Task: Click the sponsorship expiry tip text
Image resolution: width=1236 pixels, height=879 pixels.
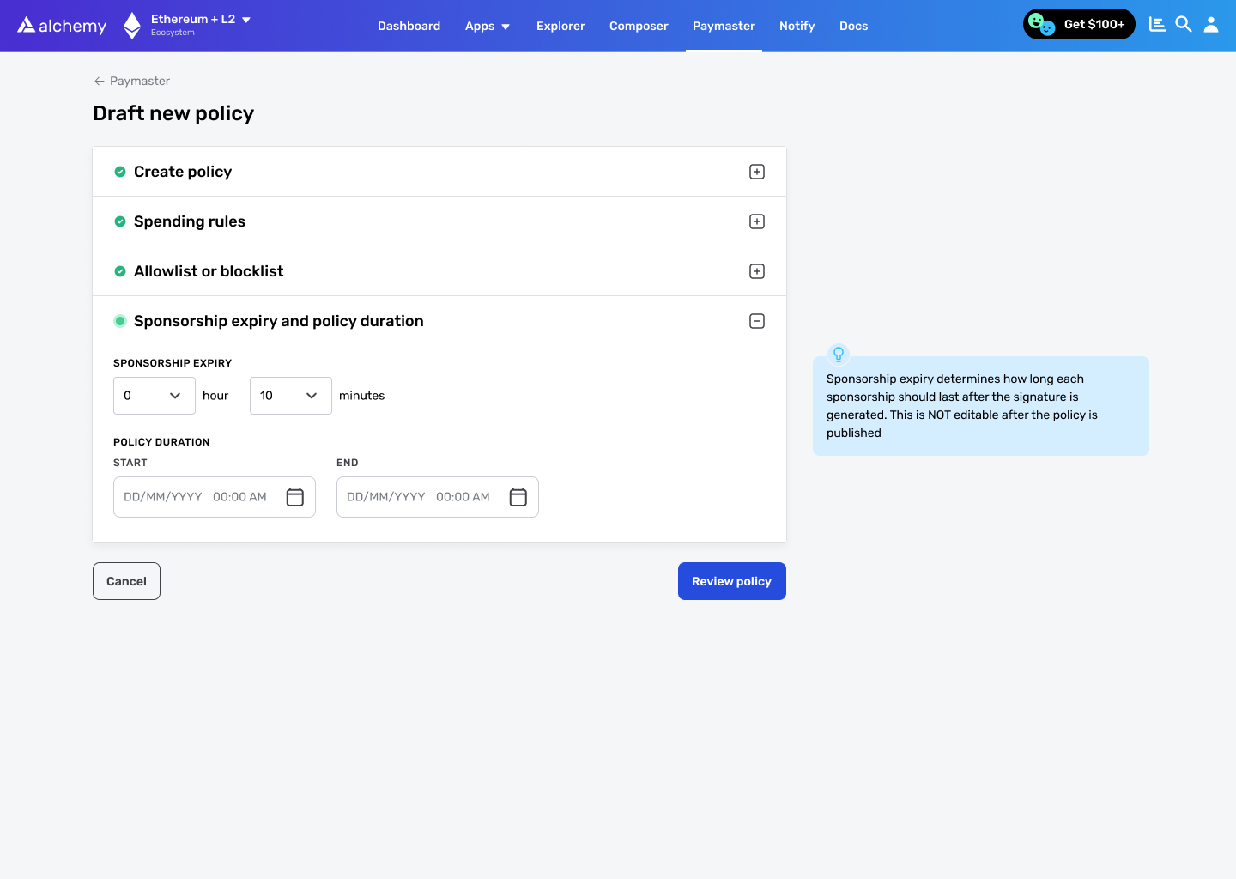Action: click(962, 406)
